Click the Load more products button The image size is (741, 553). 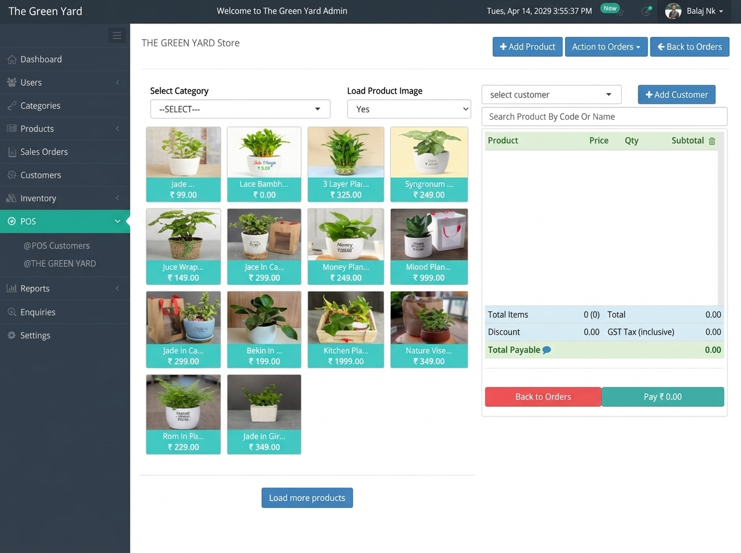[x=307, y=498]
